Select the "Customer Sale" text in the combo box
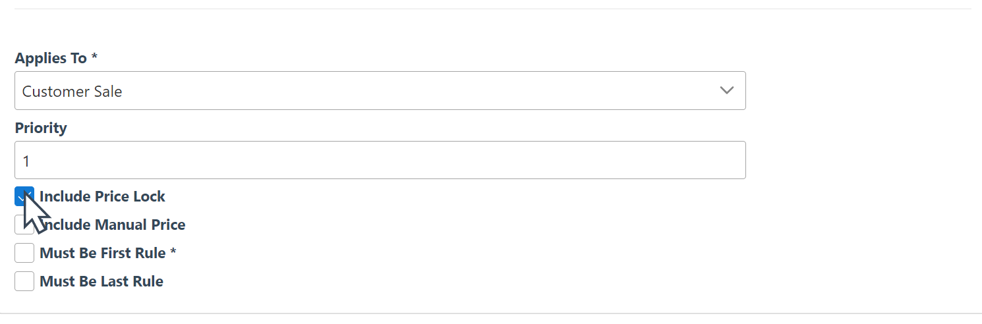 coord(72,92)
